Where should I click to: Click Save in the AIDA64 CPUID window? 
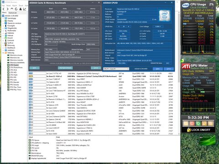coord(158,69)
